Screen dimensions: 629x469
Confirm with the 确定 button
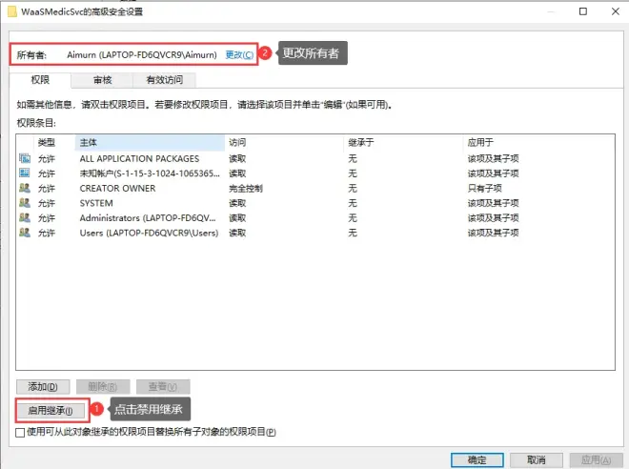click(x=477, y=459)
